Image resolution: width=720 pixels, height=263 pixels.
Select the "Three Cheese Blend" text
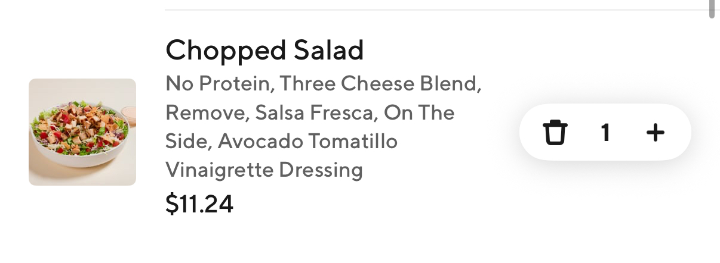[x=380, y=84]
